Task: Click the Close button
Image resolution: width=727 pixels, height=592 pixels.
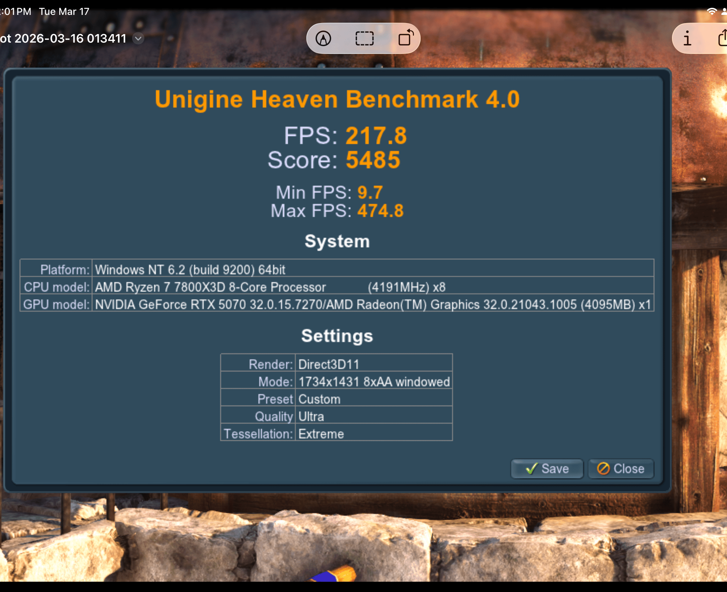Action: click(x=621, y=469)
